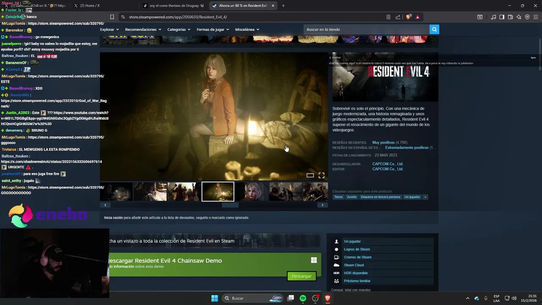
Task: Click the Acción tag
Action: (352, 197)
